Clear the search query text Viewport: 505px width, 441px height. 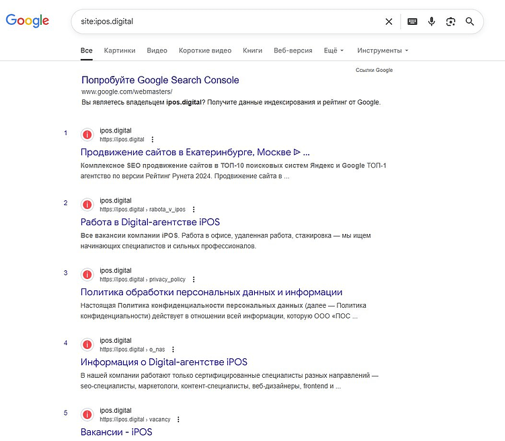389,22
